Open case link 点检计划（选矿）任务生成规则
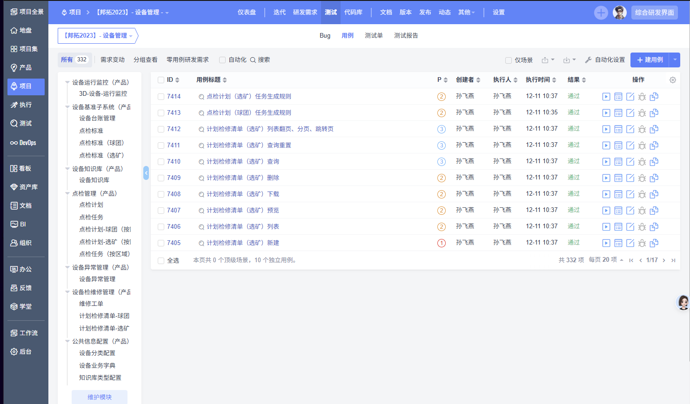The height and width of the screenshot is (404, 690). (249, 97)
